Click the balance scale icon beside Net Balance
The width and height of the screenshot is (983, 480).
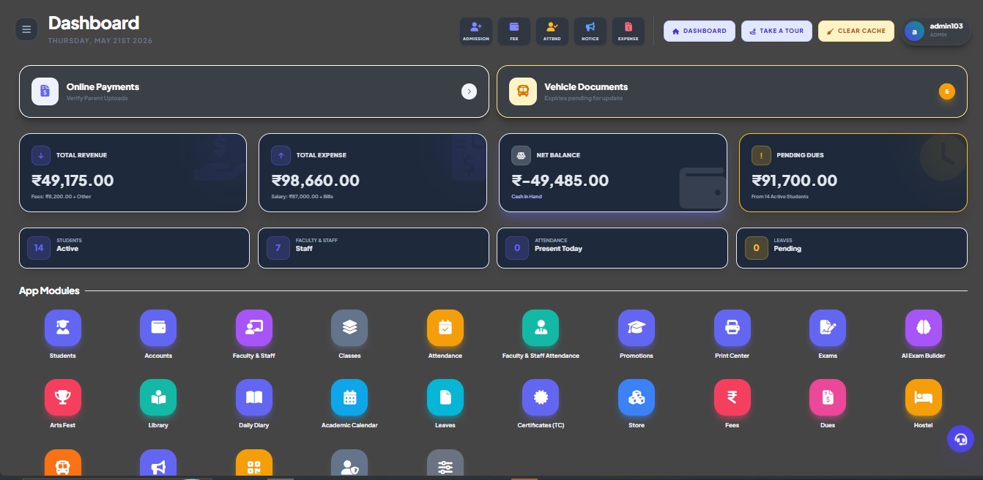pyautogui.click(x=521, y=155)
